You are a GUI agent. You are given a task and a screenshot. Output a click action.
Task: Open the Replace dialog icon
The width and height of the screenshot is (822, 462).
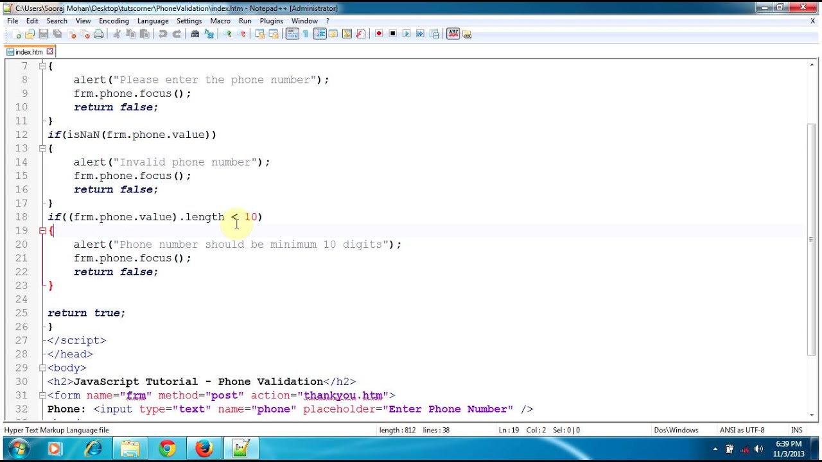[209, 33]
